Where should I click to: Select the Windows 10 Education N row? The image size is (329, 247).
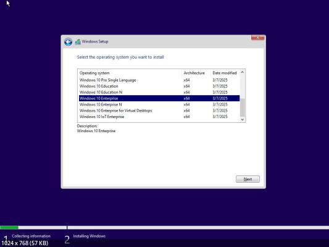click(159, 92)
